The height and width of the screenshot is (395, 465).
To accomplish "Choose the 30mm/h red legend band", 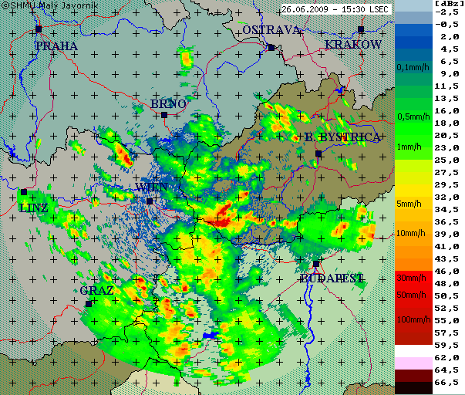I will pyautogui.click(x=413, y=276).
